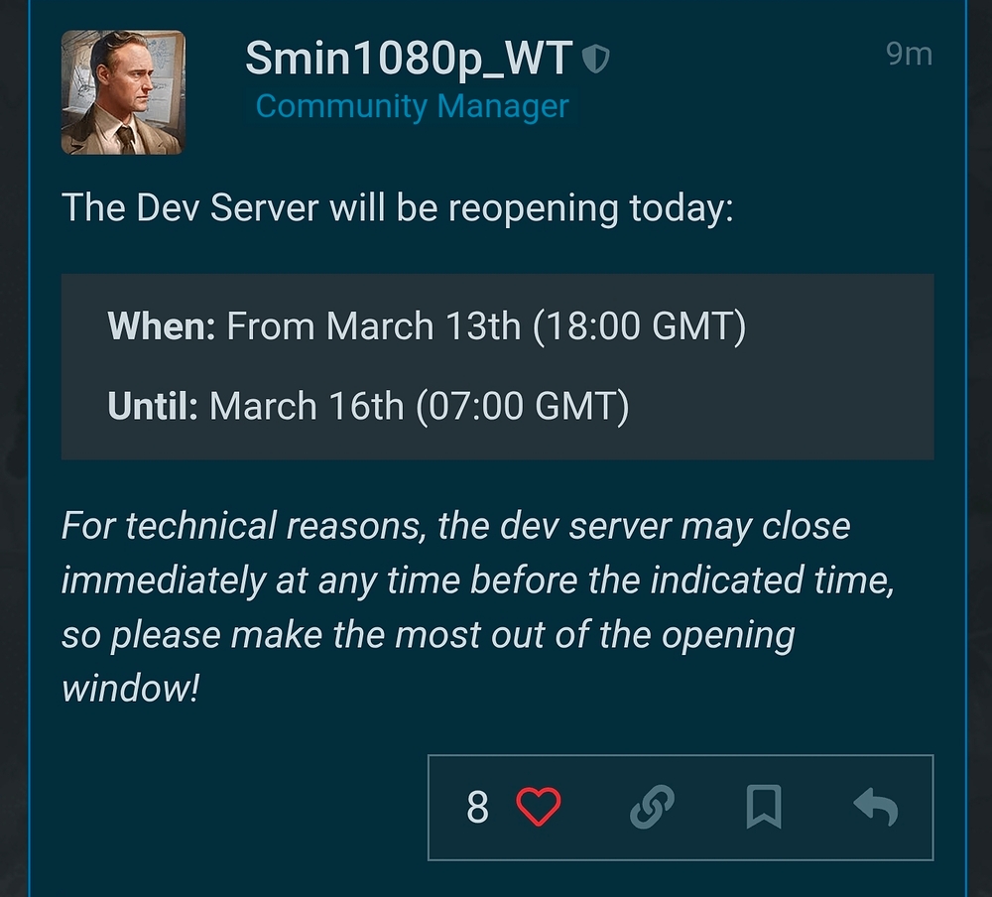This screenshot has width=992, height=897.
Task: Click the reply arrow on the post
Action: coord(874,808)
